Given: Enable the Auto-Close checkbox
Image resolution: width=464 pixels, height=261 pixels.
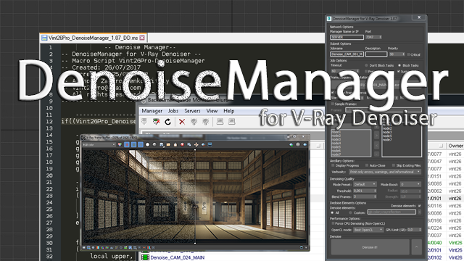Looking at the screenshot, I should coord(367,165).
